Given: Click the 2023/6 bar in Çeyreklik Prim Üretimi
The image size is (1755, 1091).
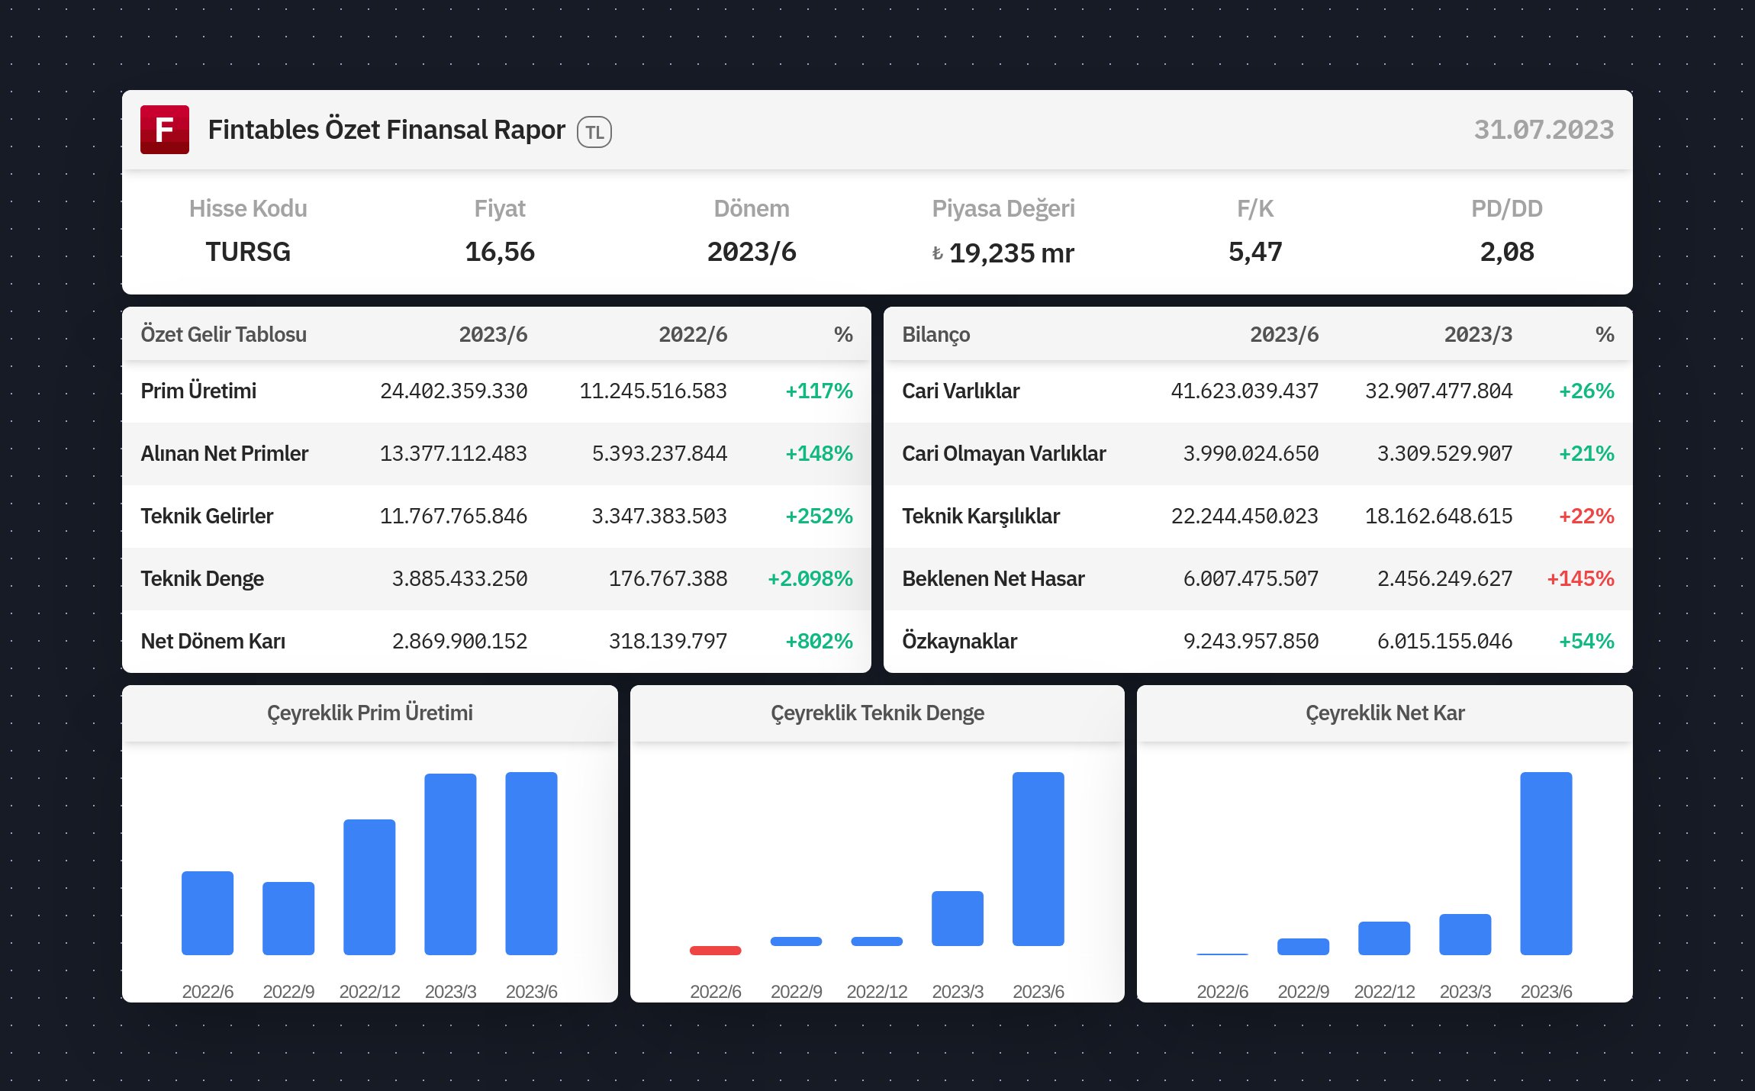Looking at the screenshot, I should click(x=531, y=863).
